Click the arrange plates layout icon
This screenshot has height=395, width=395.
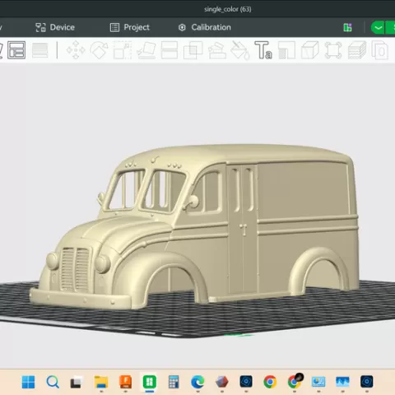(x=16, y=50)
